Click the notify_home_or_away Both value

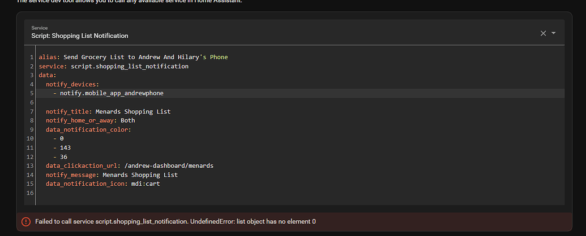[128, 120]
